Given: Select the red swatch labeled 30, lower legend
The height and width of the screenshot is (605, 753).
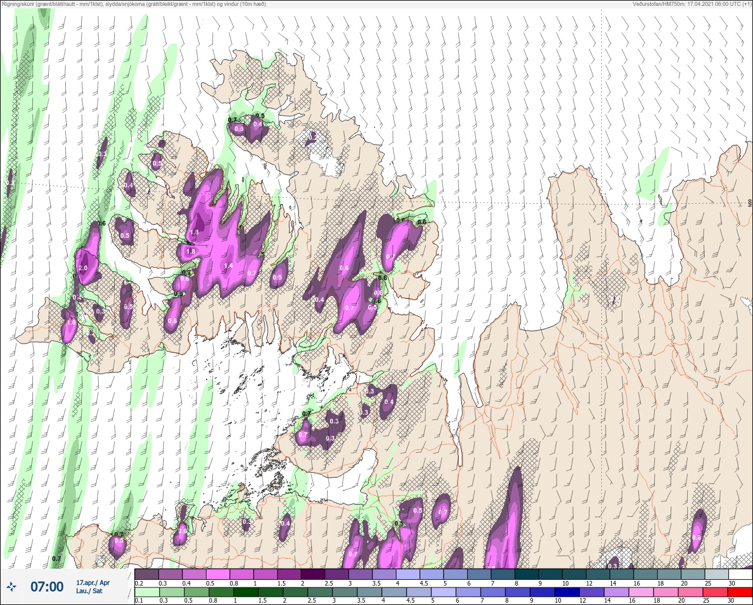Looking at the screenshot, I should pyautogui.click(x=740, y=591).
